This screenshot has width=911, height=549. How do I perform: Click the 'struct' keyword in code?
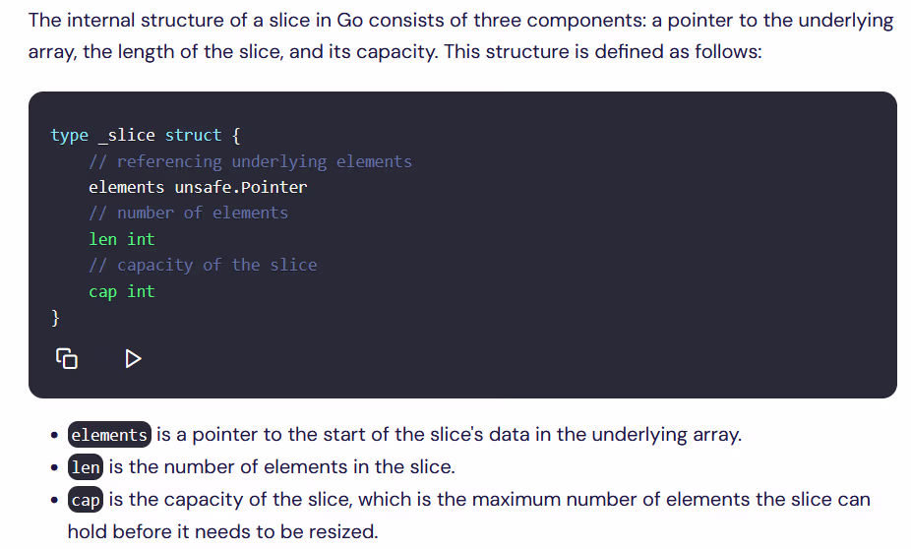(194, 136)
